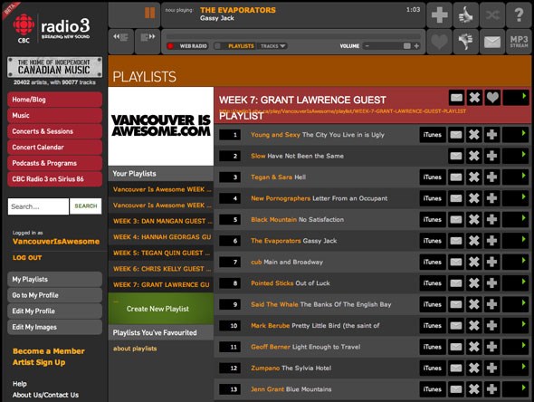
Task: Decrease volume with the minus button
Action: 367,46
